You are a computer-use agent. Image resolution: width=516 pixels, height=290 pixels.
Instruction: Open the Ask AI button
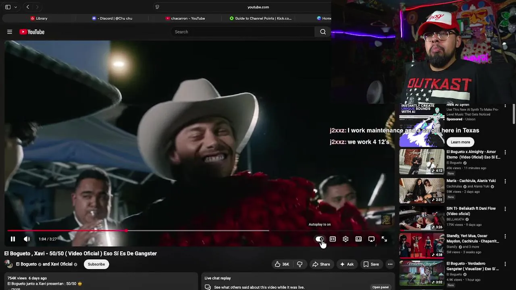pyautogui.click(x=347, y=264)
